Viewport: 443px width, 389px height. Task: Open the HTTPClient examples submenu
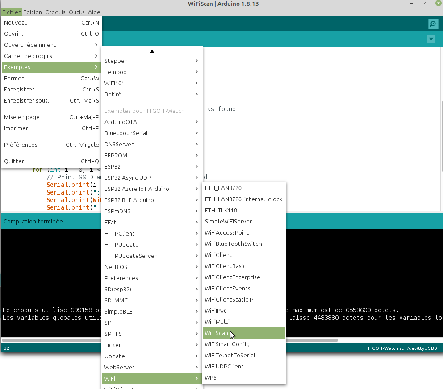coord(152,233)
